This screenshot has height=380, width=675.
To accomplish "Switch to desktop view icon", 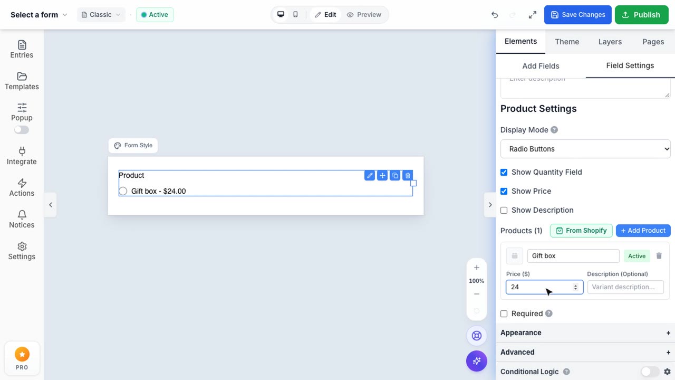I will 281,15.
